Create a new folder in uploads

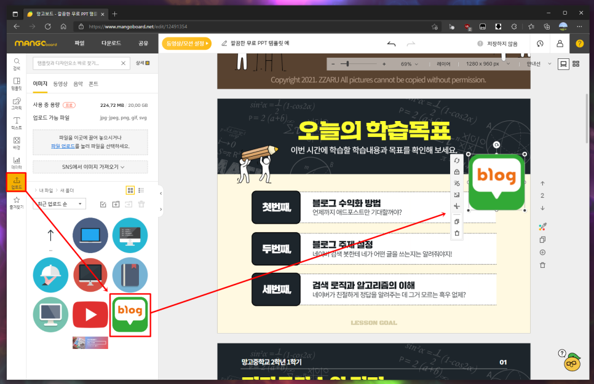point(116,205)
